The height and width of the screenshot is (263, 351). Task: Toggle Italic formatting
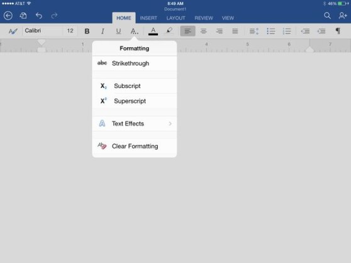coord(103,31)
